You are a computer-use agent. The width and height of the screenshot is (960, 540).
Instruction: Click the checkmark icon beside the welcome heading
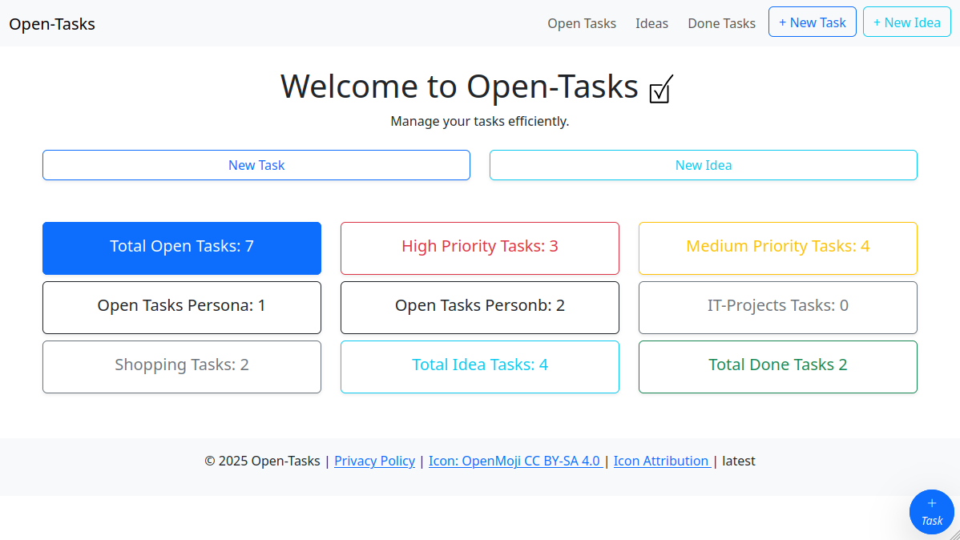pyautogui.click(x=659, y=90)
